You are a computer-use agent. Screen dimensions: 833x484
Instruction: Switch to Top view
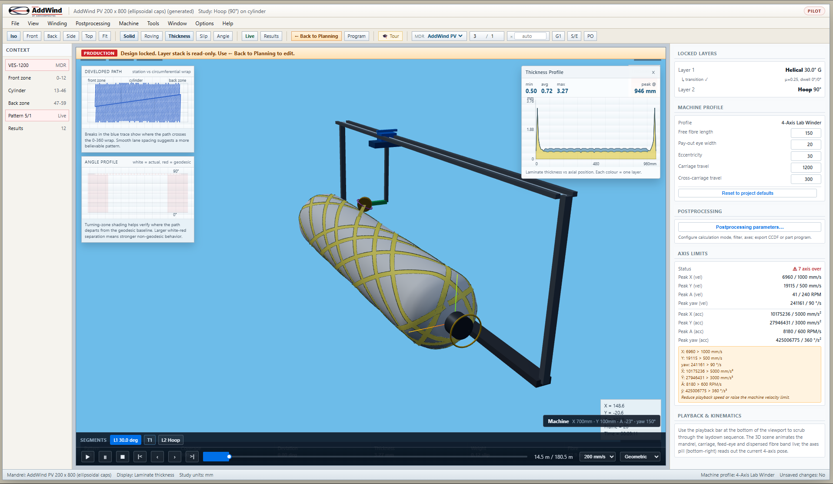[89, 36]
